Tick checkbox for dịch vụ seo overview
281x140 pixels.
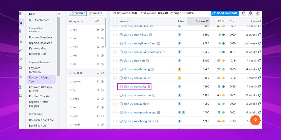[x=115, y=95]
